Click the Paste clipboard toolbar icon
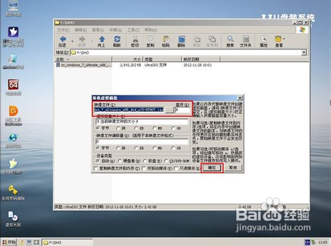The width and height of the screenshot is (331, 246). click(166, 39)
